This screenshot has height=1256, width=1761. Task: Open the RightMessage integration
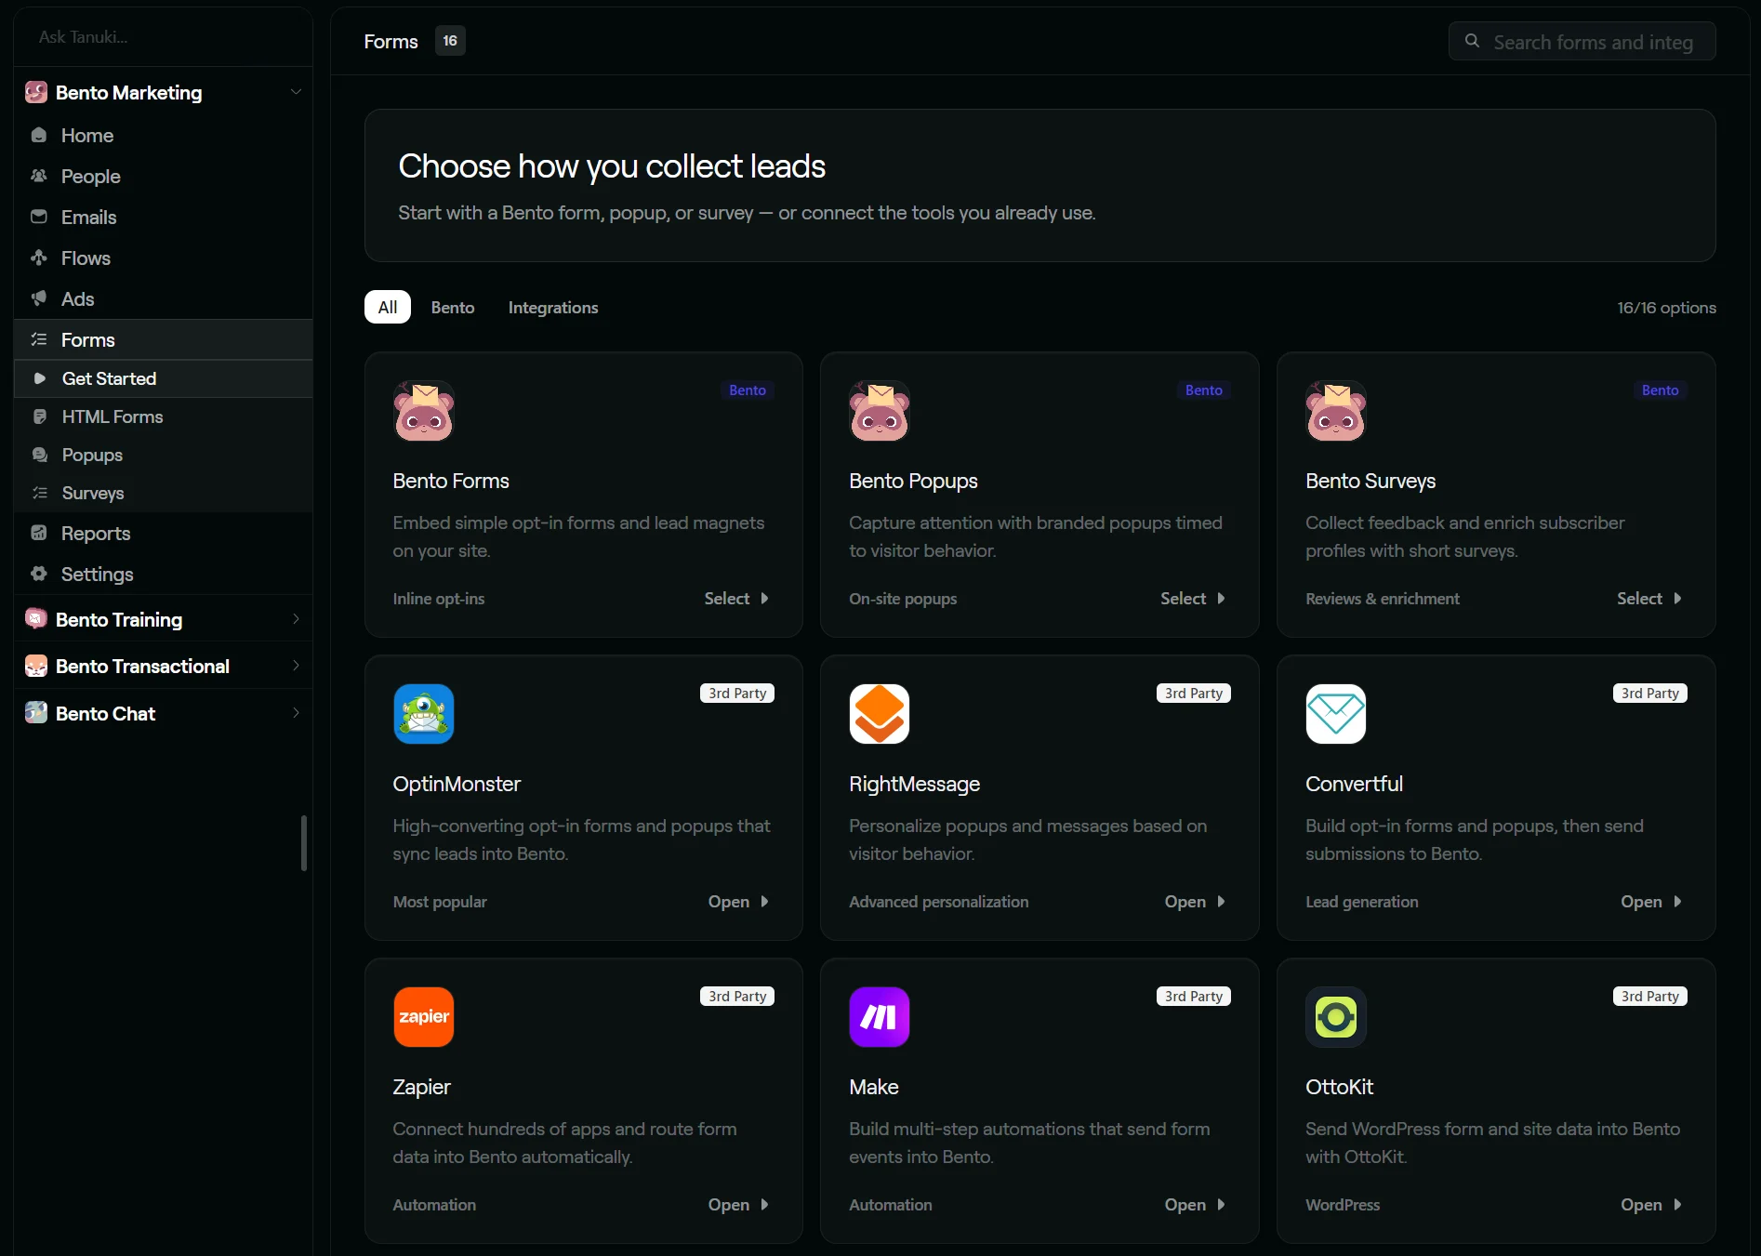1195,902
